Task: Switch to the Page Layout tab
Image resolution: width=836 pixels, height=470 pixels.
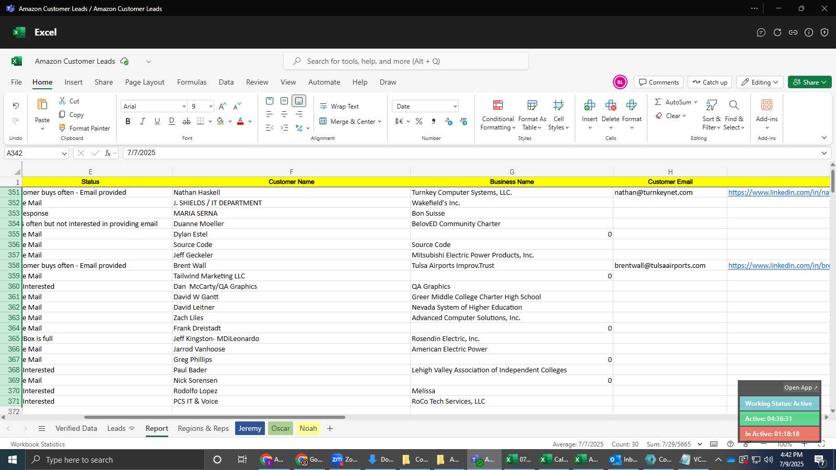Action: 145,82
